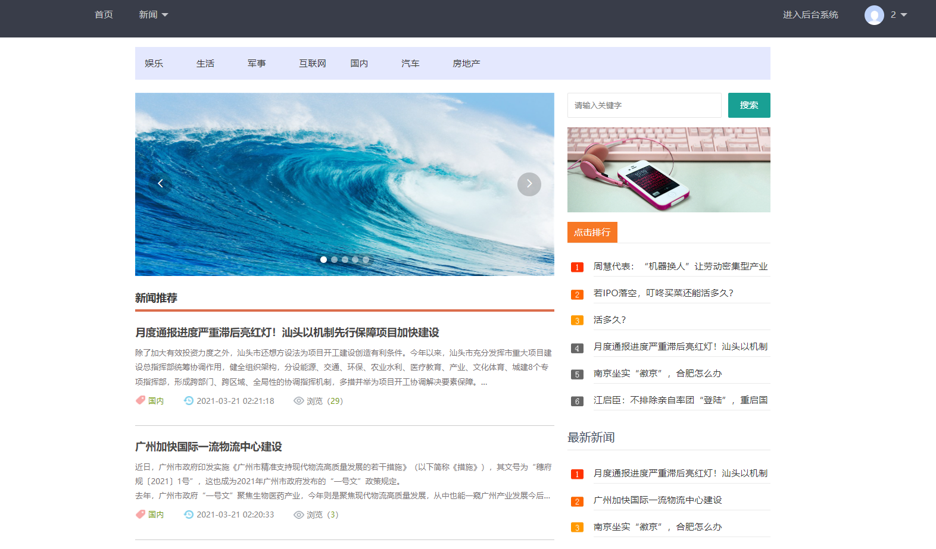Screen dimensions: 936x549
Task: Expand the user 2 dropdown arrow
Action: 904,15
